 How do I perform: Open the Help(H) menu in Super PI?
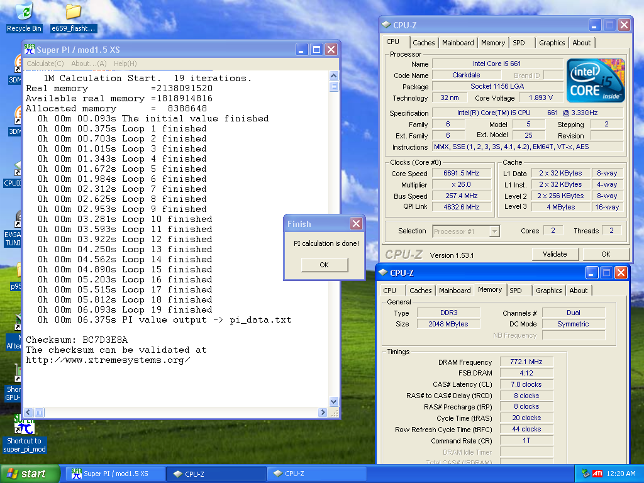pos(125,64)
